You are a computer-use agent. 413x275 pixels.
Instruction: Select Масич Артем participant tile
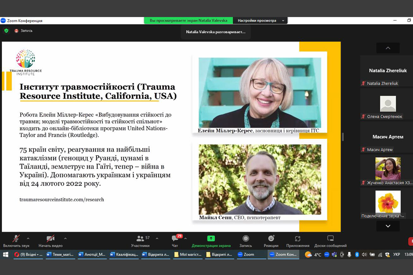[x=387, y=137]
